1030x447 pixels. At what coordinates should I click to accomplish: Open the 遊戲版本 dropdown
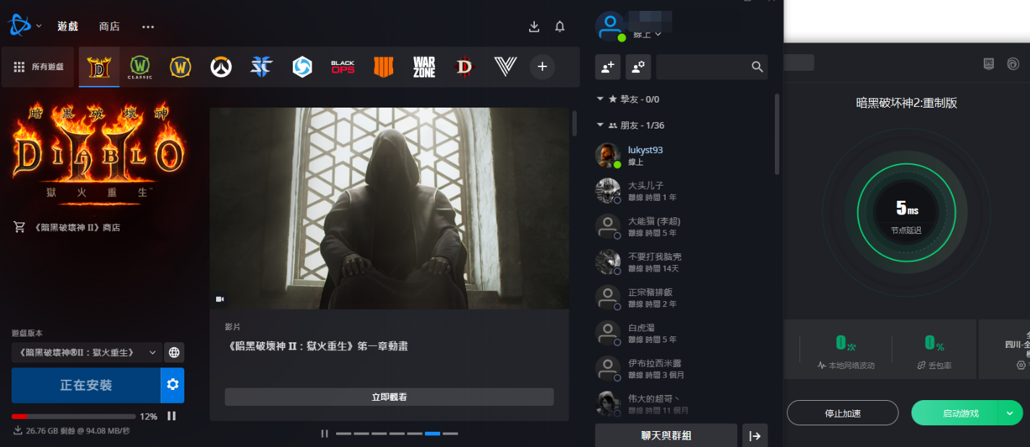pyautogui.click(x=86, y=352)
